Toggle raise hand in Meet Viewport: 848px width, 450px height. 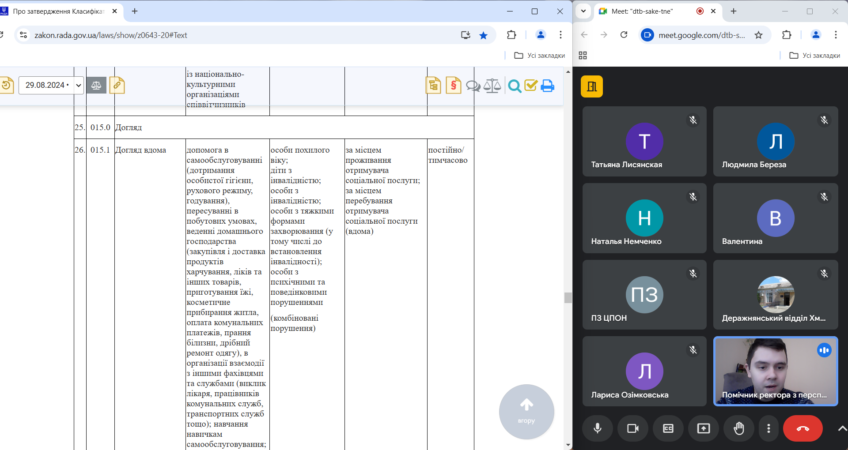click(x=739, y=428)
